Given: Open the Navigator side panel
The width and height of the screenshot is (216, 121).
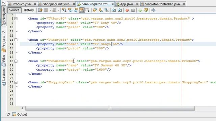Looking at the screenshot, I should 4,16.
